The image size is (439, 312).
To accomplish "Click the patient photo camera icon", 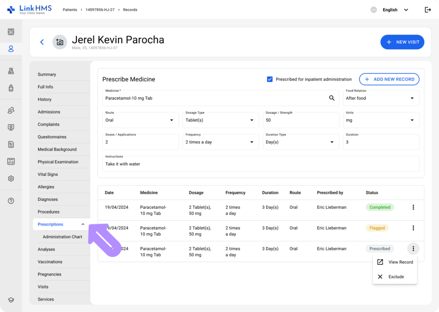I will (x=60, y=42).
